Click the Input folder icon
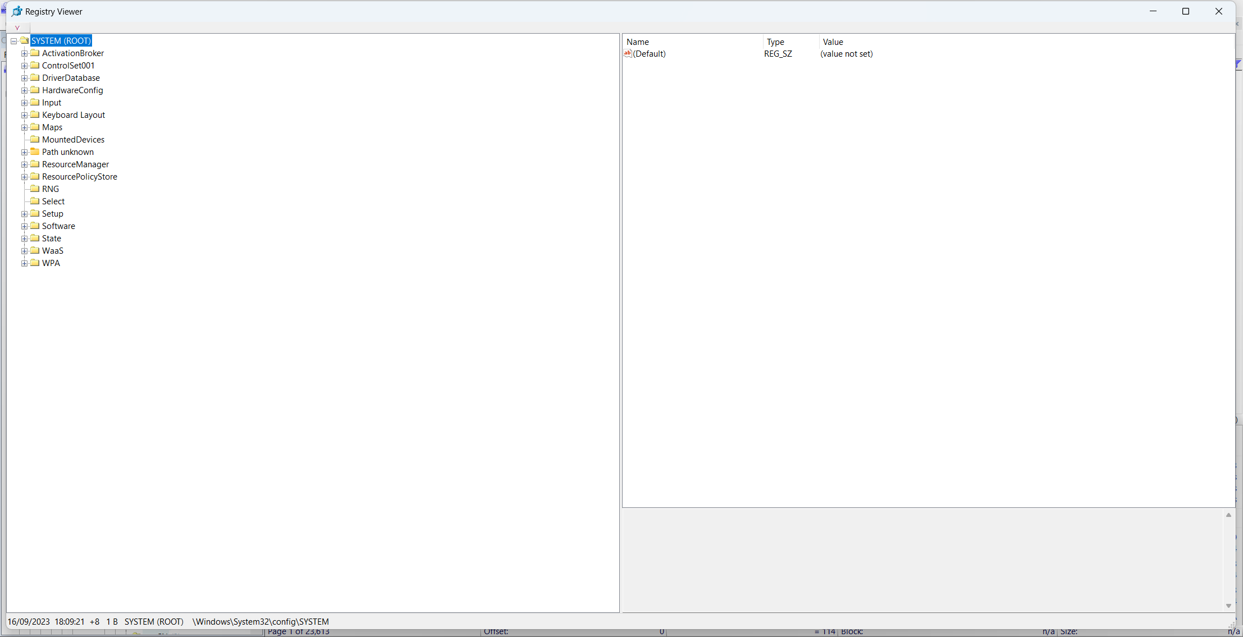Screen dimensions: 1243x637 (x=35, y=102)
